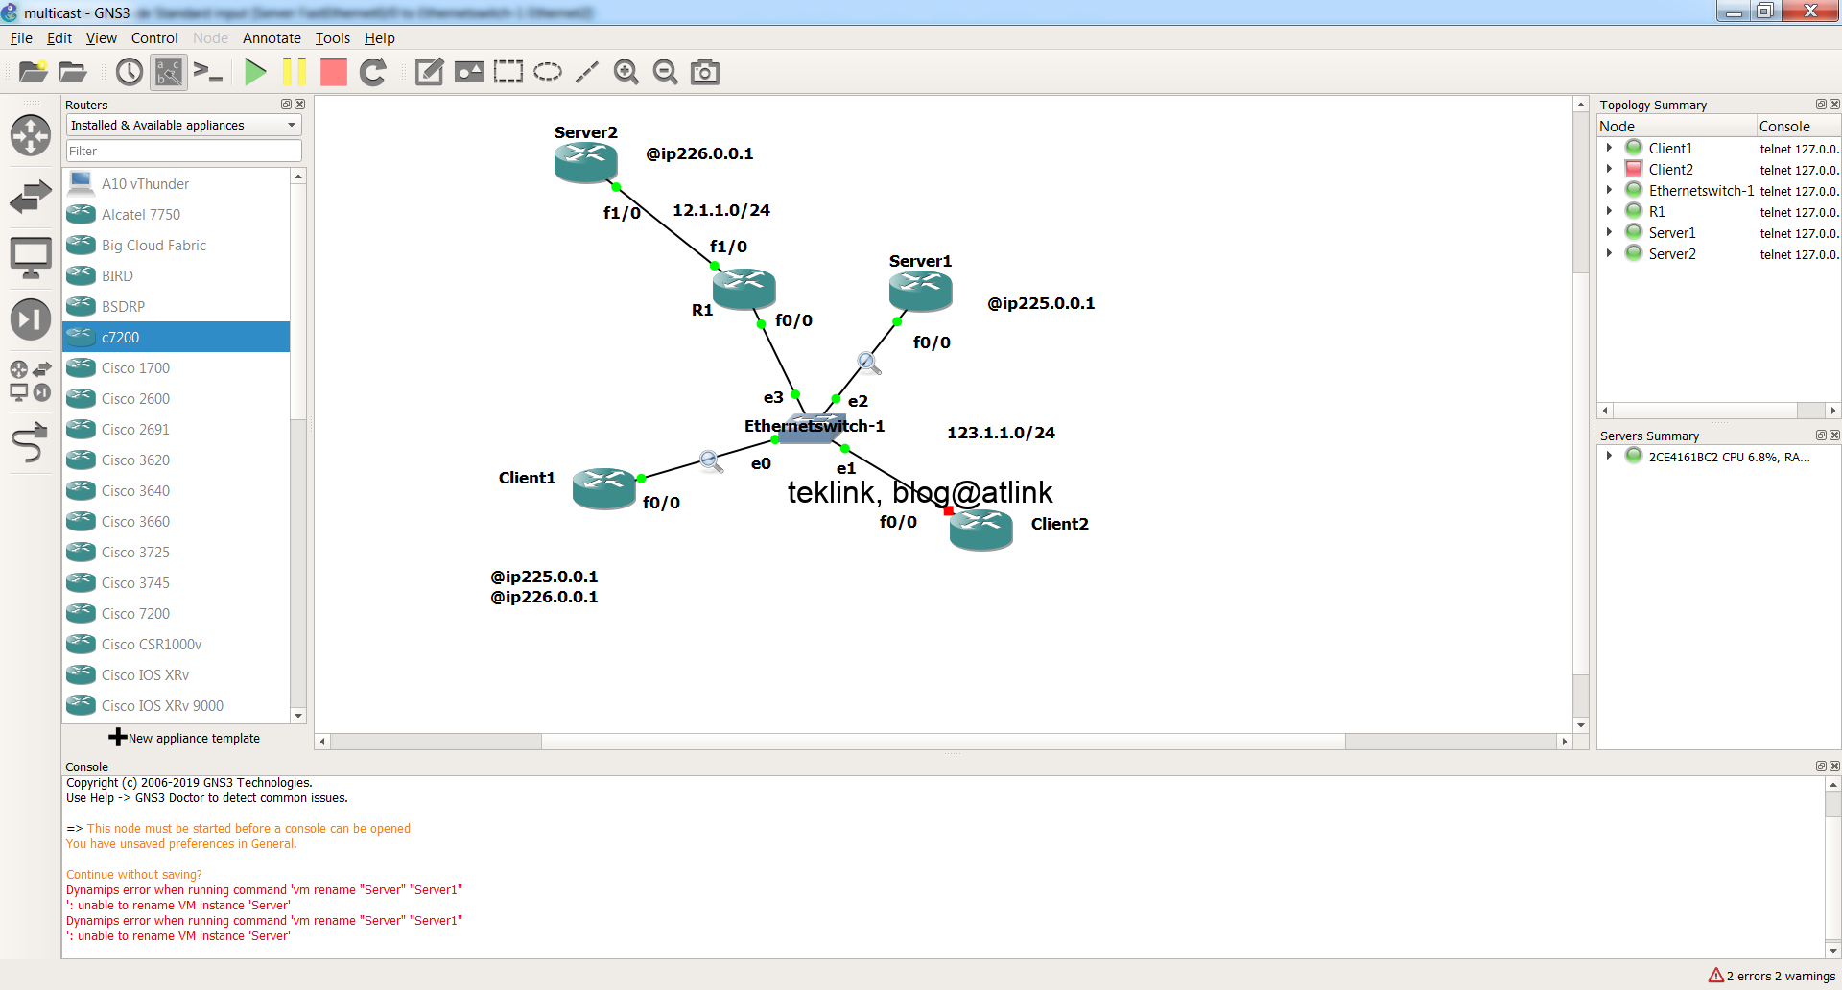Open the Control menu
Image resolution: width=1842 pixels, height=990 pixels.
click(154, 38)
